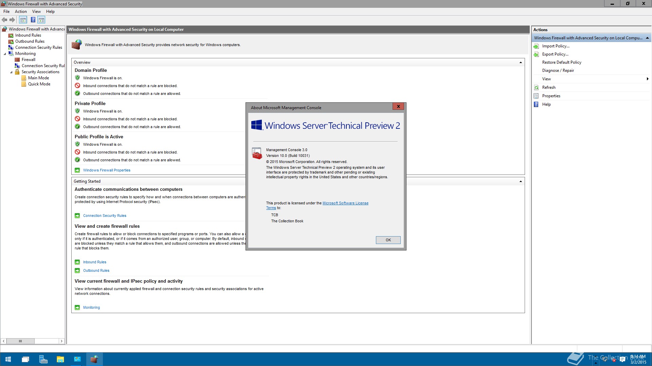Collapse the Monitoring tree node

5,54
